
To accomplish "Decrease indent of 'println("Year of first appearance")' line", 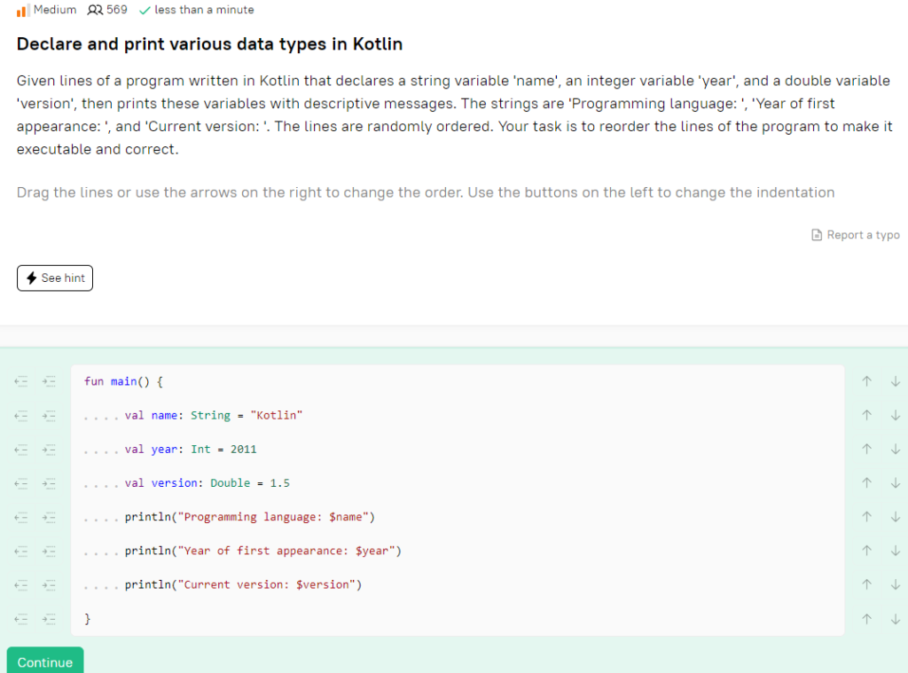I will tap(21, 551).
